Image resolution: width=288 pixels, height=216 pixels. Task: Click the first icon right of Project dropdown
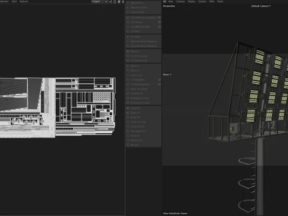pyautogui.click(x=110, y=1)
